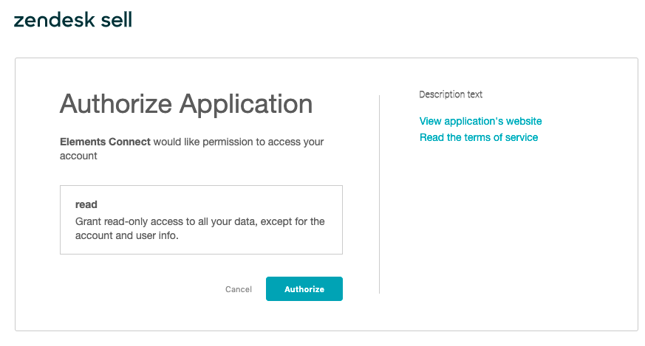The height and width of the screenshot is (346, 645).
Task: Open View application's website link
Action: [480, 121]
